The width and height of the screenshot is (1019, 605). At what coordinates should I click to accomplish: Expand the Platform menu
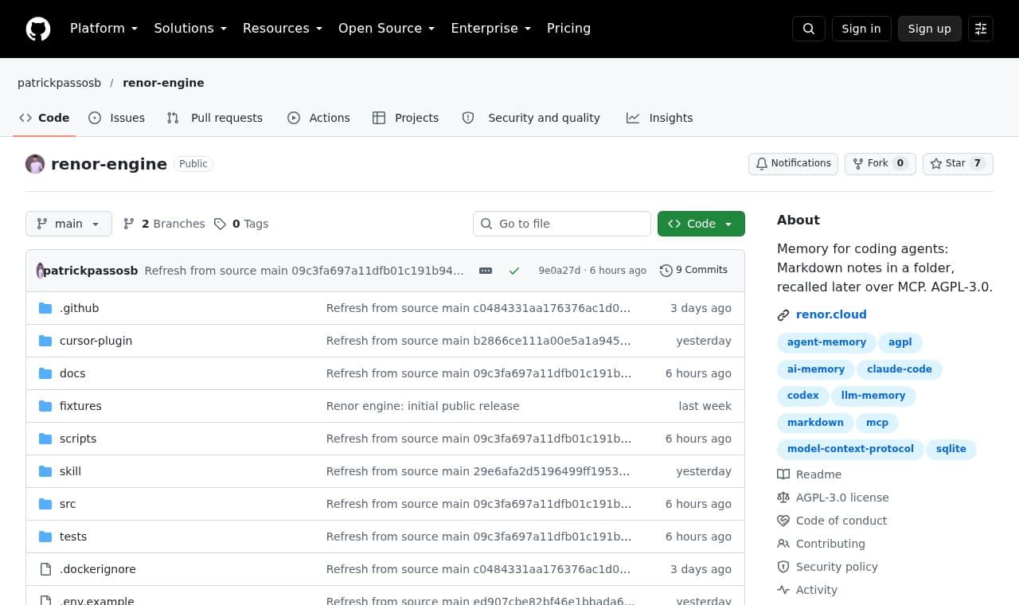tap(103, 29)
